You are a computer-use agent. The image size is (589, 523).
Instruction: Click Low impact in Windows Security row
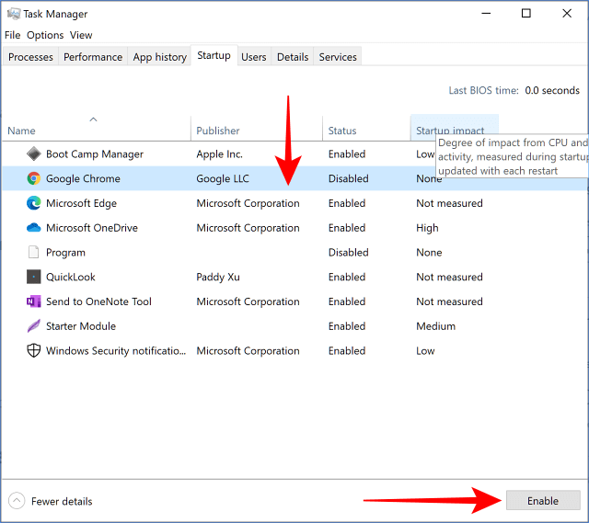pyautogui.click(x=425, y=351)
